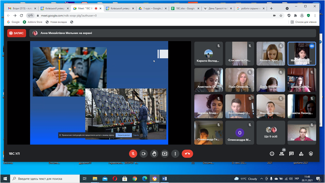
Task: Open host controls shield icon
Action: [311, 154]
